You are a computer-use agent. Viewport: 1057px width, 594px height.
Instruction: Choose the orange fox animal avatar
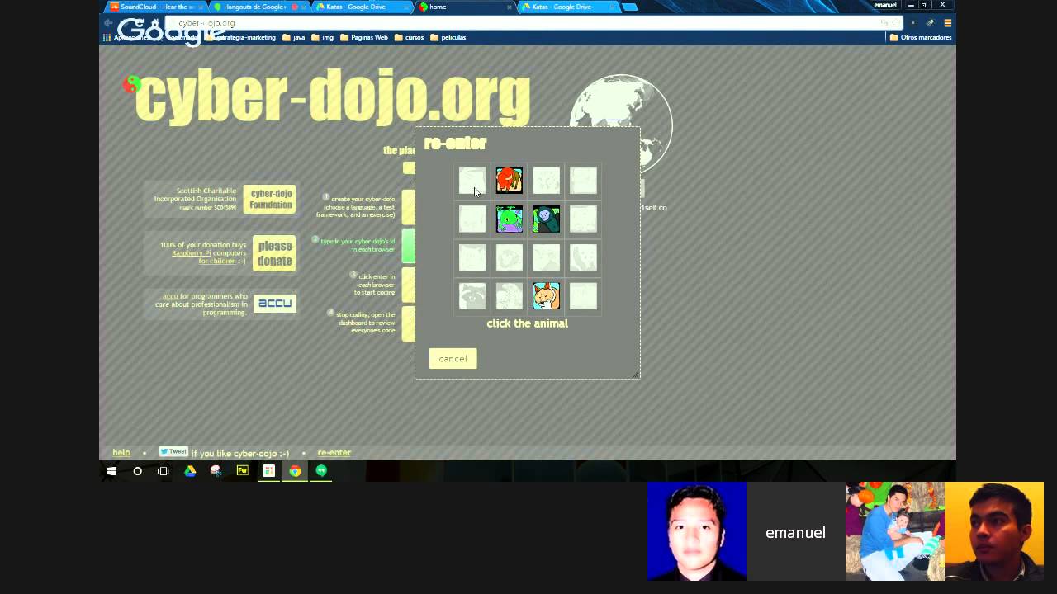click(546, 295)
